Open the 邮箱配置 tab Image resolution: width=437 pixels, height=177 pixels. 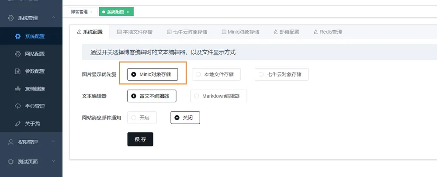pos(286,32)
